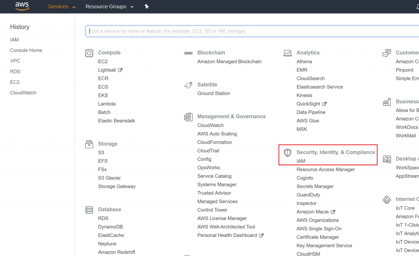This screenshot has height=256, width=419.
Task: Open Resource Access Manager
Action: (x=326, y=169)
